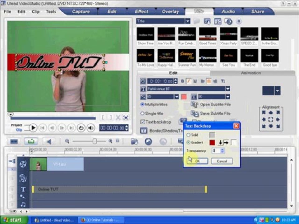Select the video track icon
299x224 pixels.
(x=23, y=164)
